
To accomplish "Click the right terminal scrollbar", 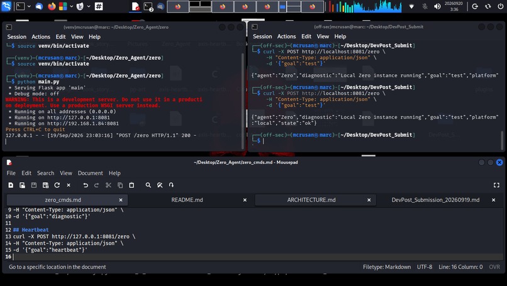I will (x=502, y=140).
